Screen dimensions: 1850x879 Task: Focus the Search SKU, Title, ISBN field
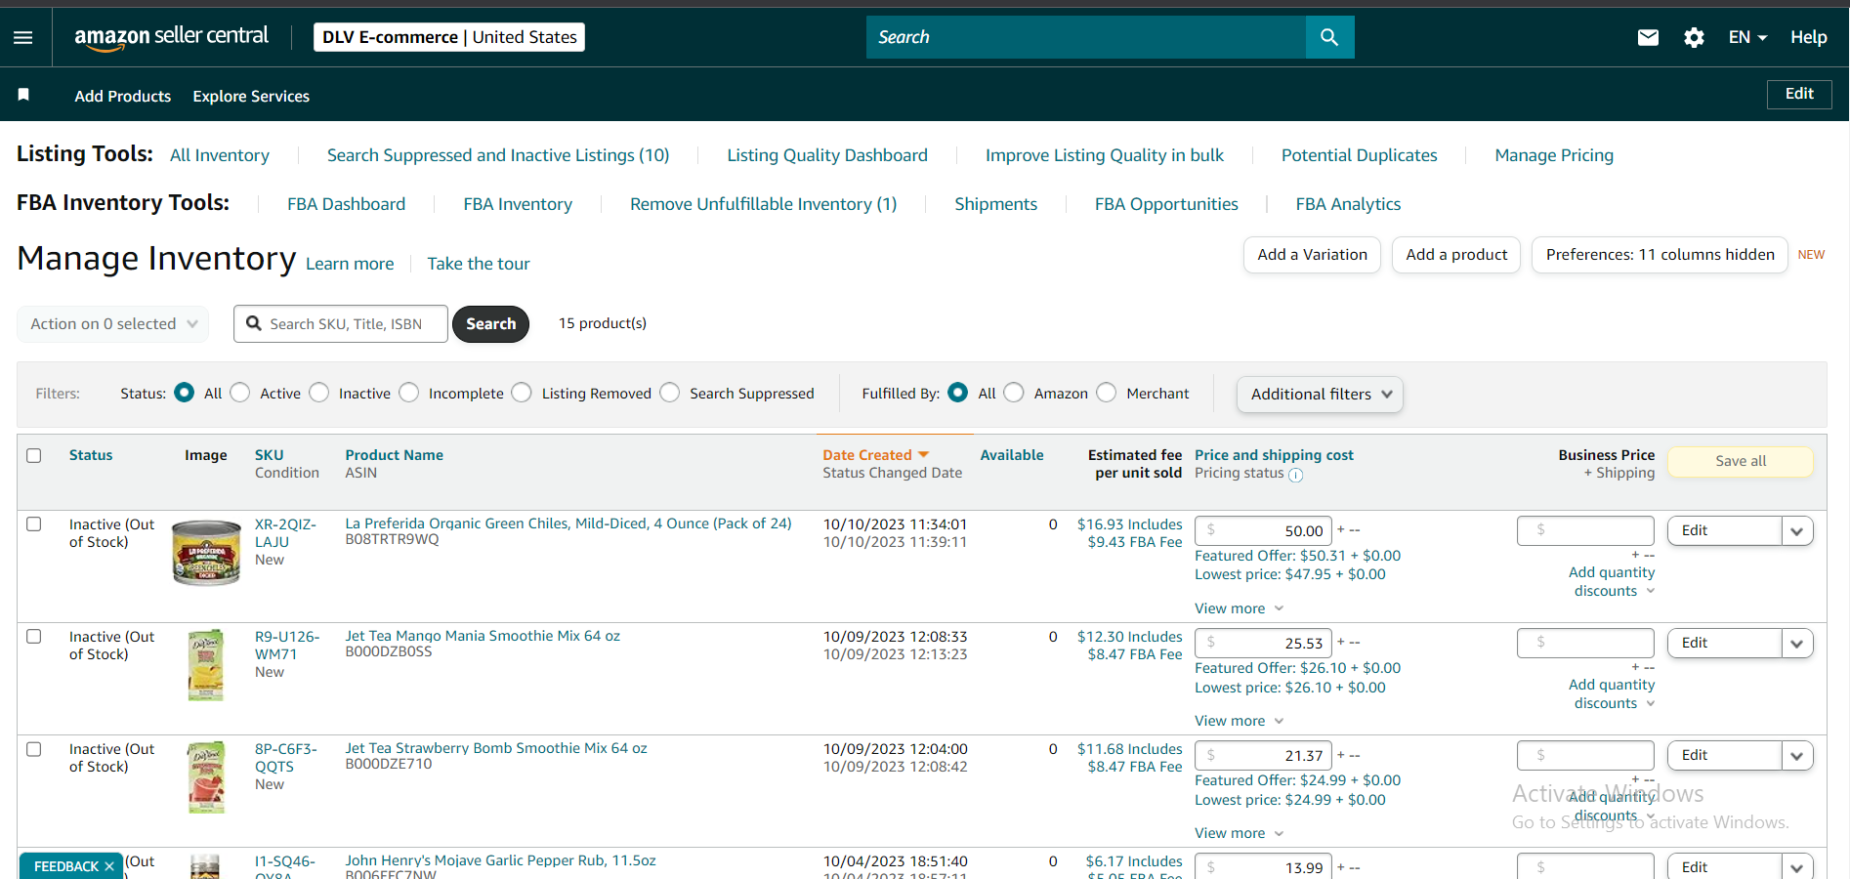point(341,324)
